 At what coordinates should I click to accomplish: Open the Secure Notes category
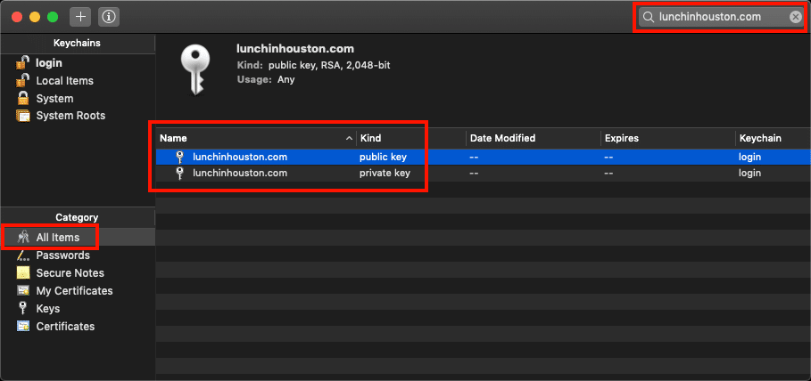click(70, 273)
